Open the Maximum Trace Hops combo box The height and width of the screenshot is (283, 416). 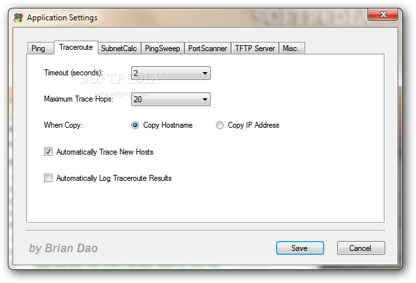171,100
